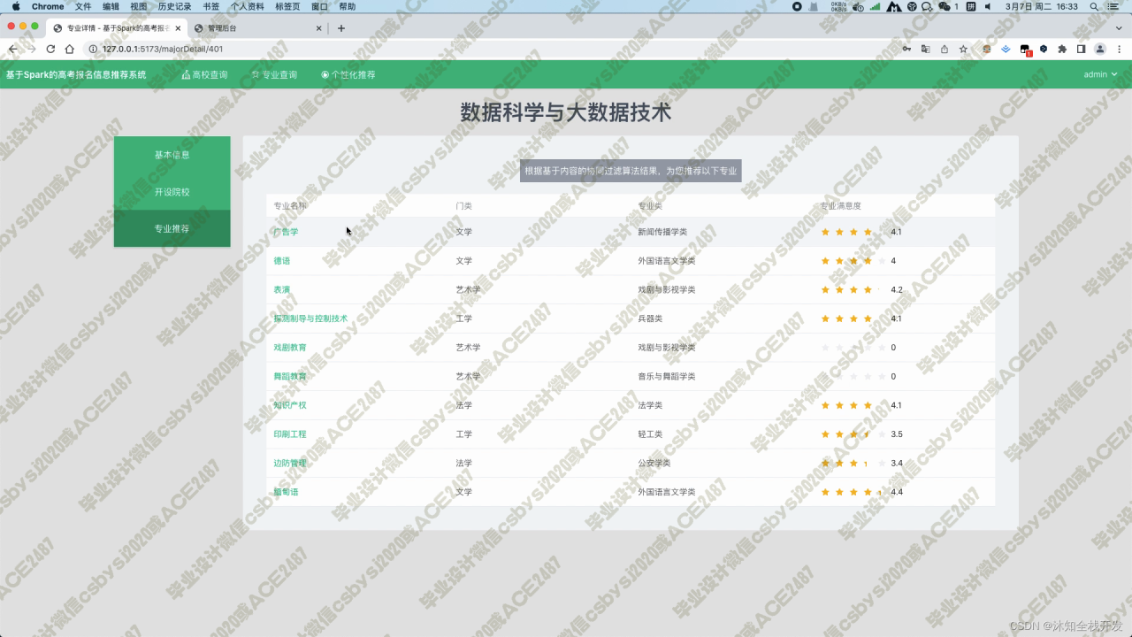Bookmark this page with star icon
Screen dimensions: 1132x637
point(963,50)
